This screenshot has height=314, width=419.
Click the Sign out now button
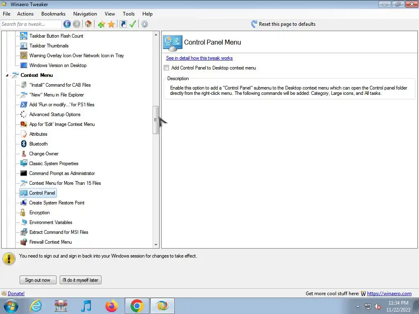[38, 280]
